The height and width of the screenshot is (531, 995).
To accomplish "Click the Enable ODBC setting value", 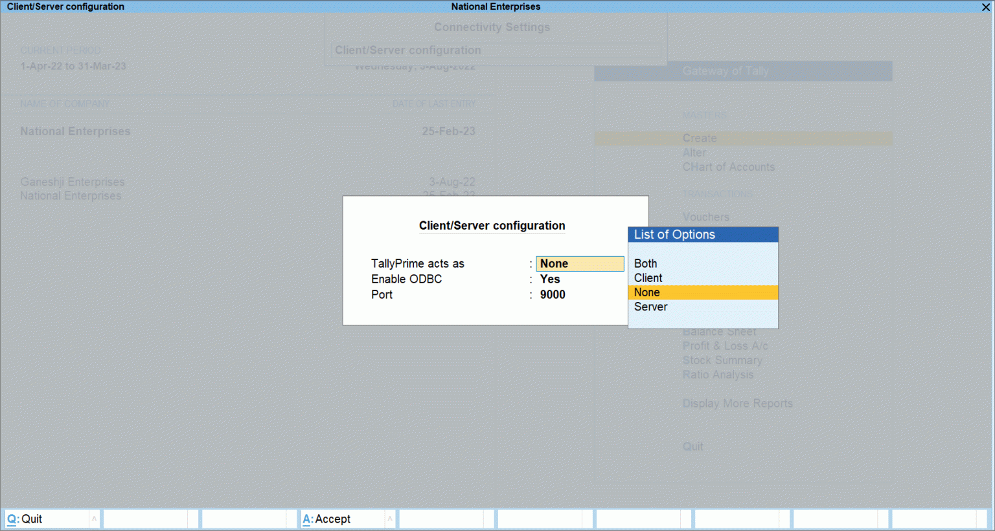I will pos(549,279).
